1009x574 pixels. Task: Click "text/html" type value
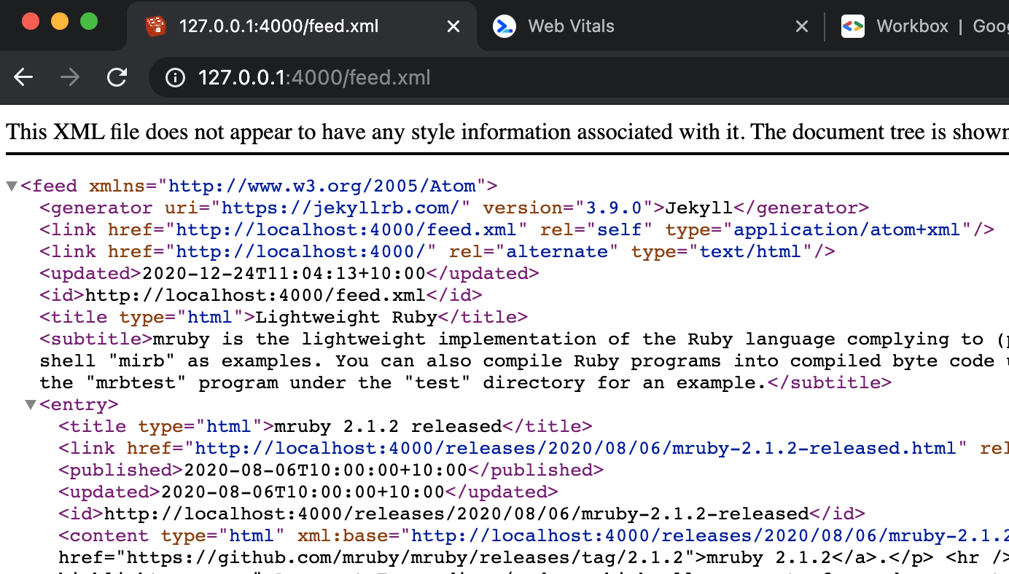(x=751, y=252)
